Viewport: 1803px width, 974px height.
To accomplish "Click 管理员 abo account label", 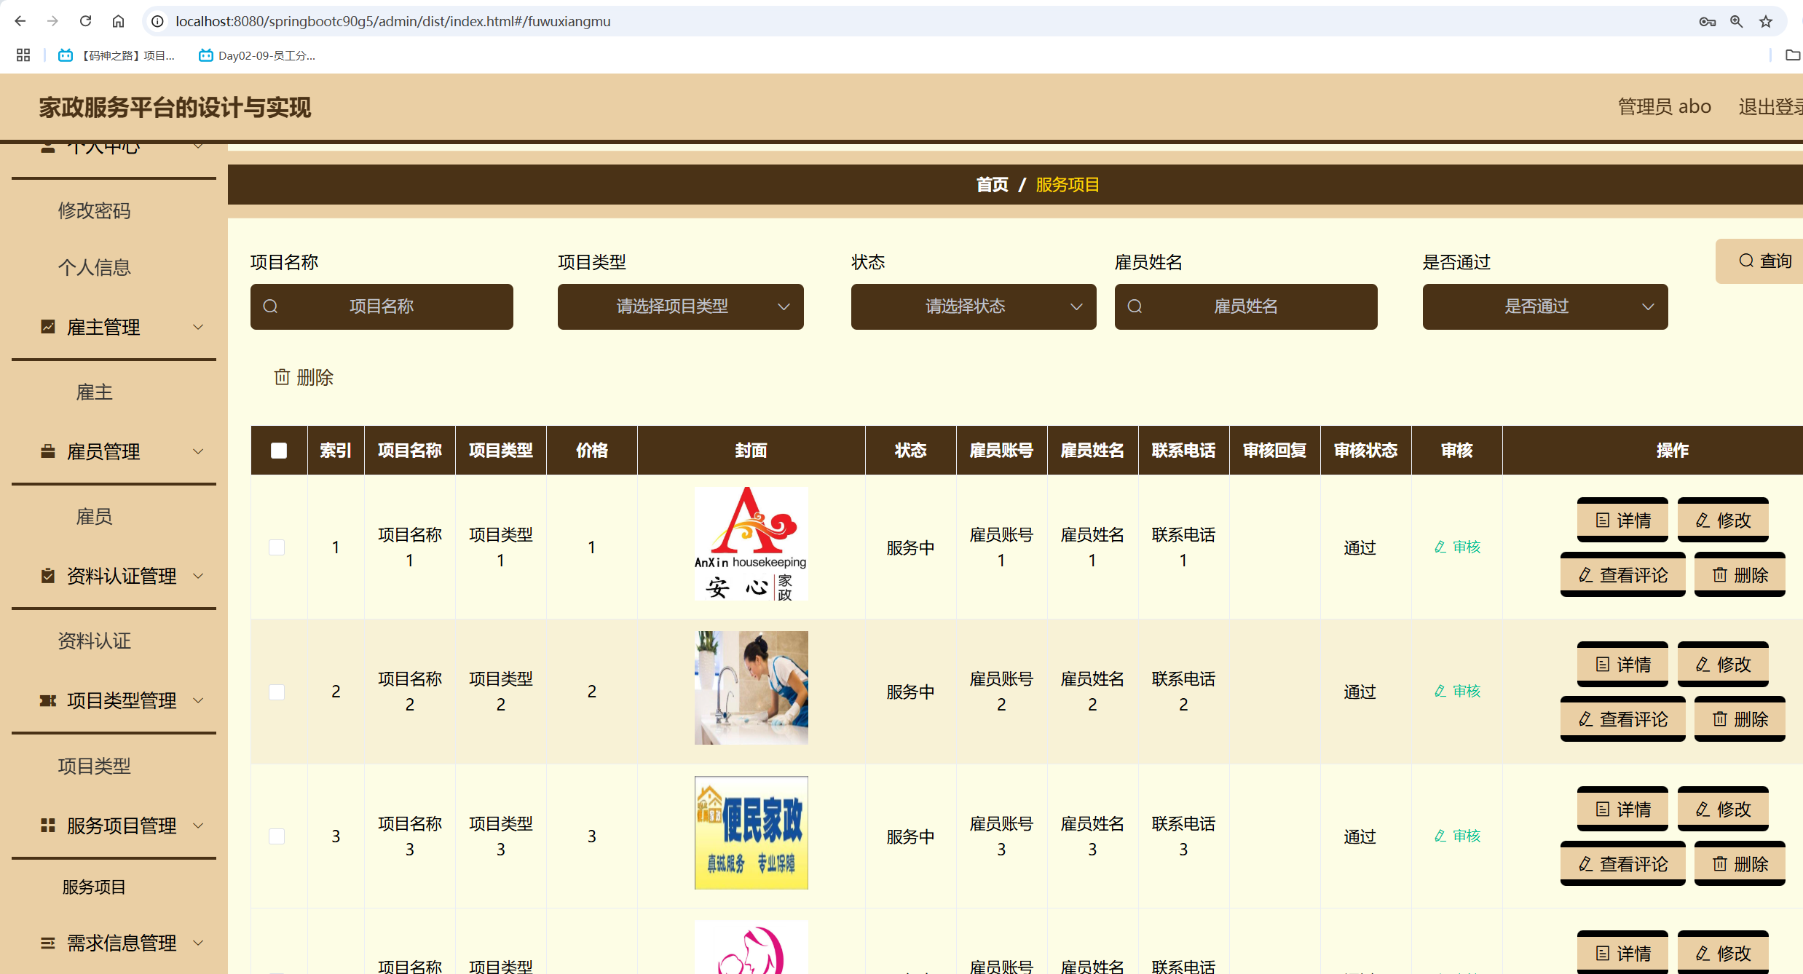I will pos(1665,106).
